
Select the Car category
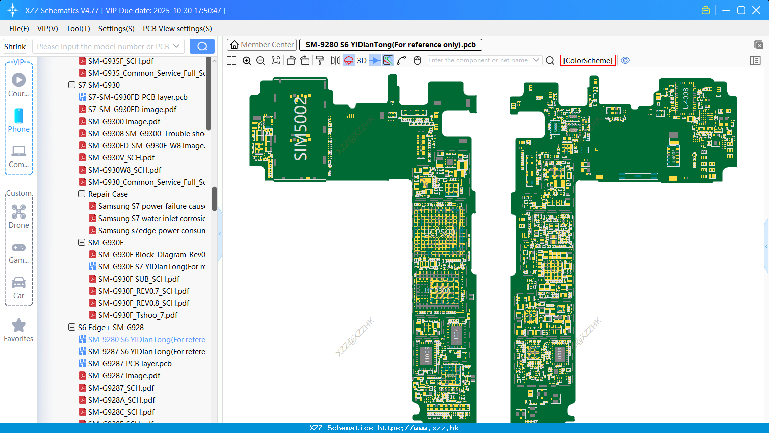pos(19,288)
